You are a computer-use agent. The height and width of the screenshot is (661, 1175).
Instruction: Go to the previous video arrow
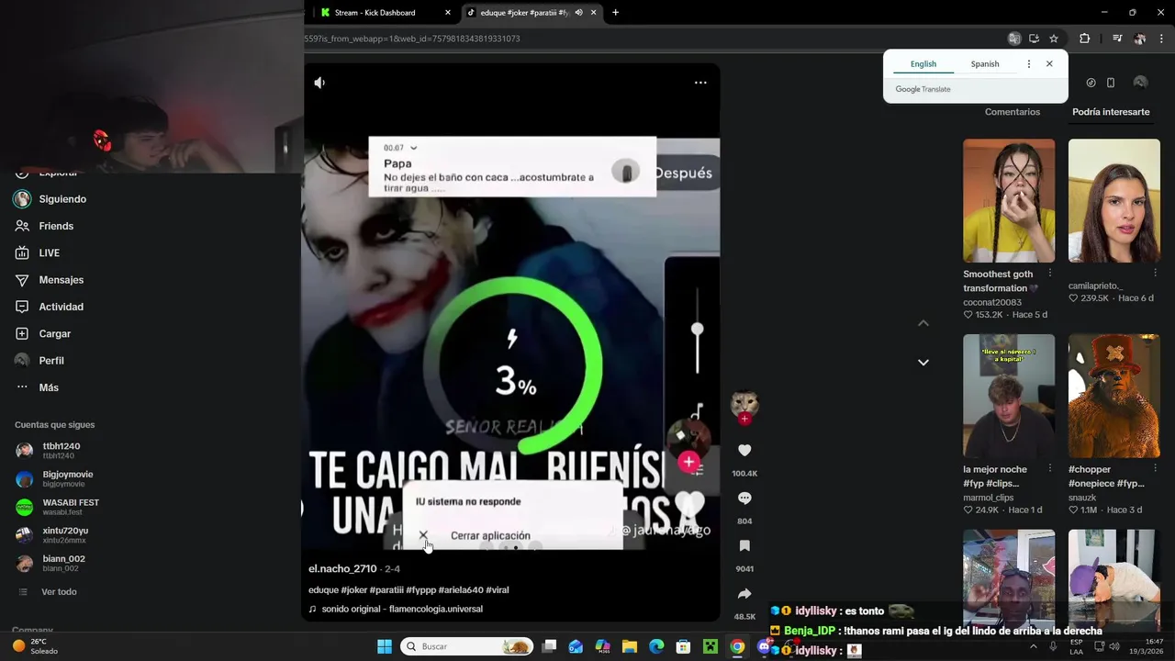pos(923,323)
